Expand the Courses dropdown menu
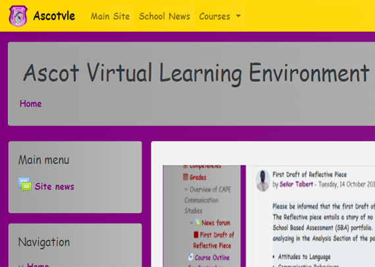The image size is (375, 267). point(220,16)
